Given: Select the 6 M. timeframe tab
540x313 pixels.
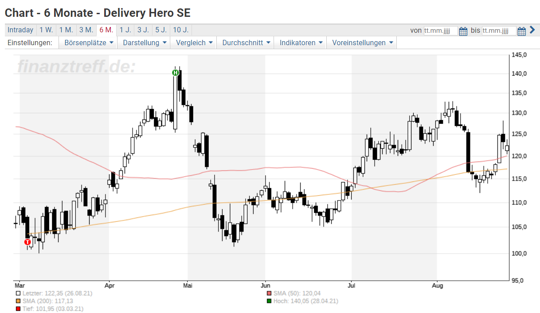Looking at the screenshot, I should [x=106, y=30].
